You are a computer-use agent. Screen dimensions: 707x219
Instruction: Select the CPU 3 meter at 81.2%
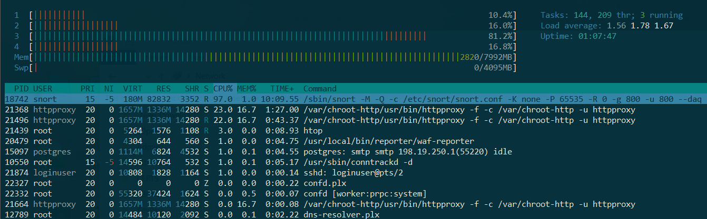pos(265,36)
